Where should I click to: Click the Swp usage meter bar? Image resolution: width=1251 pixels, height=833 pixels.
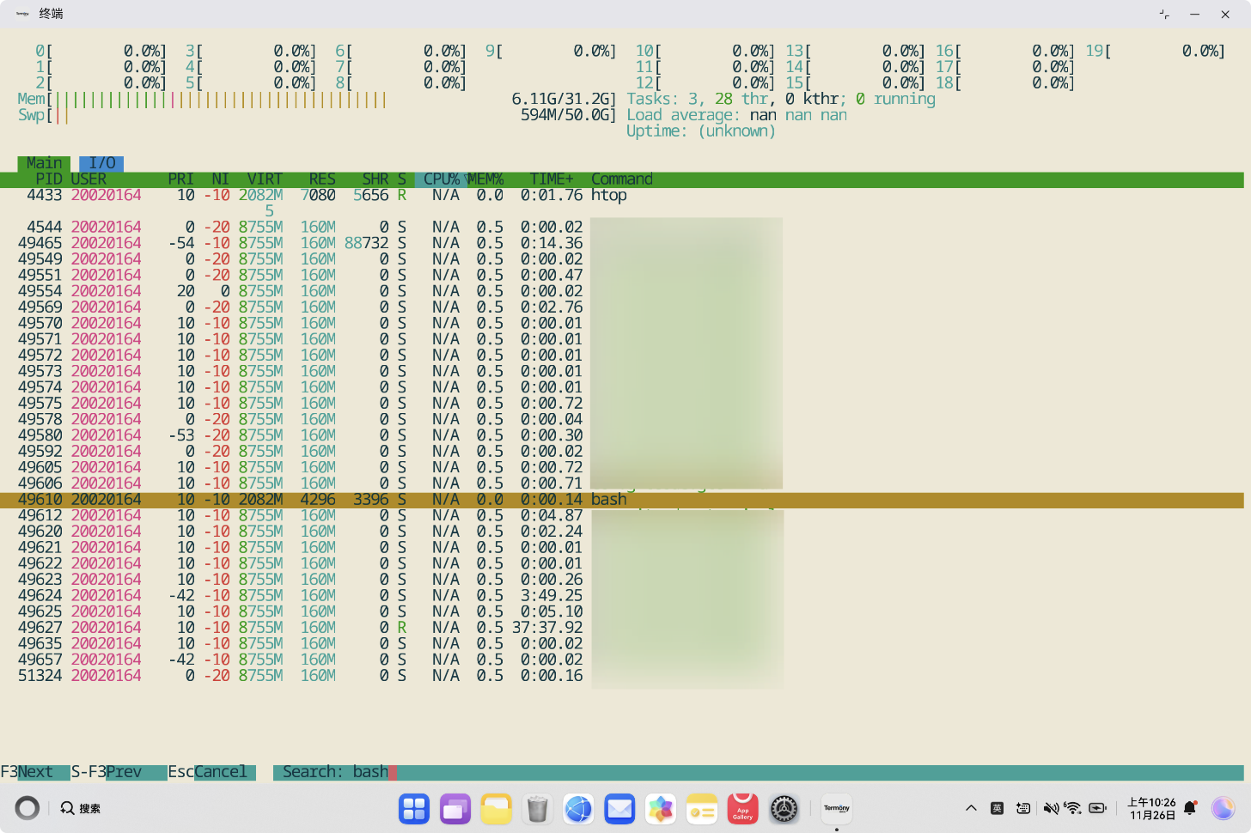317,115
